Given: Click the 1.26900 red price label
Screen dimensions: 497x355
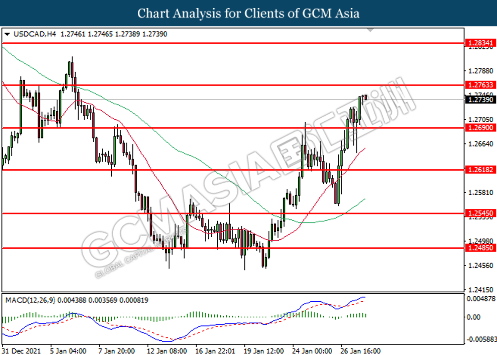Looking at the screenshot, I should click(480, 128).
